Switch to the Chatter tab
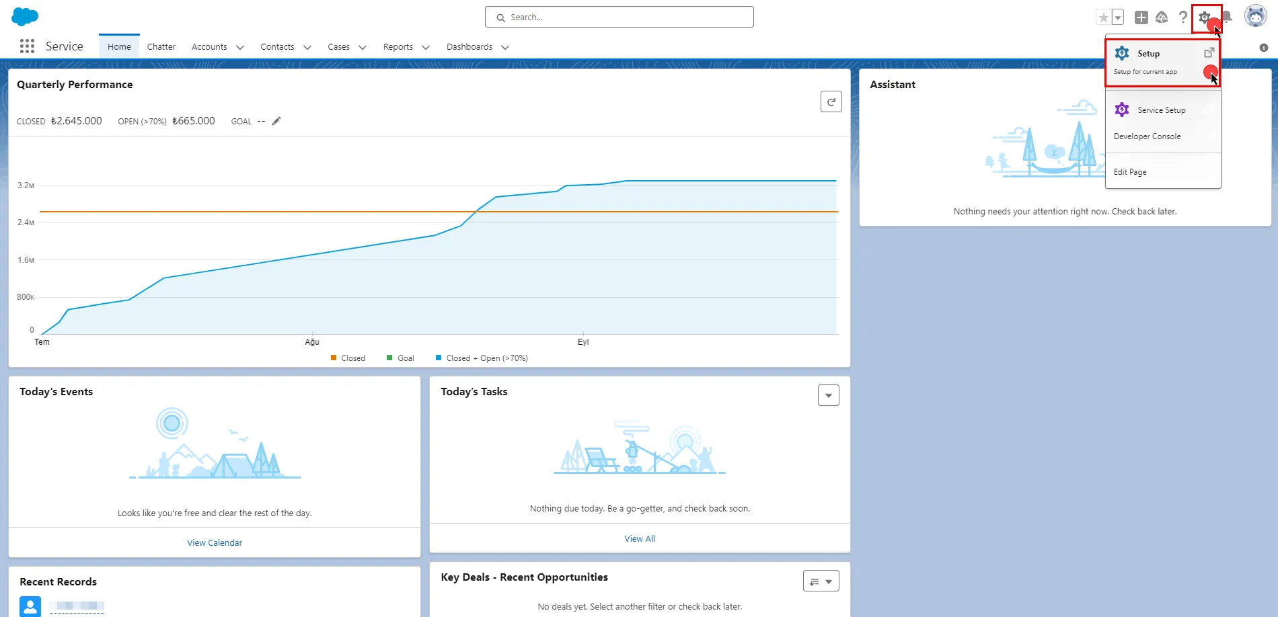This screenshot has height=617, width=1278. click(161, 46)
